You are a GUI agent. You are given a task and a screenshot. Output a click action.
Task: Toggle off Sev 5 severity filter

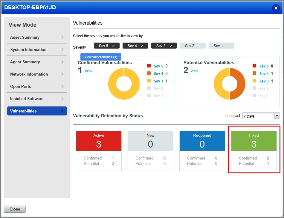pyautogui.click(x=107, y=46)
